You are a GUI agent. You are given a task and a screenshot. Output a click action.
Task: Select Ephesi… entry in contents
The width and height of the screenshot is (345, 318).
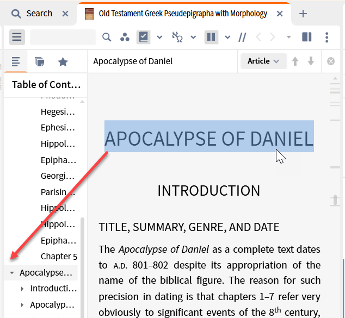point(58,127)
